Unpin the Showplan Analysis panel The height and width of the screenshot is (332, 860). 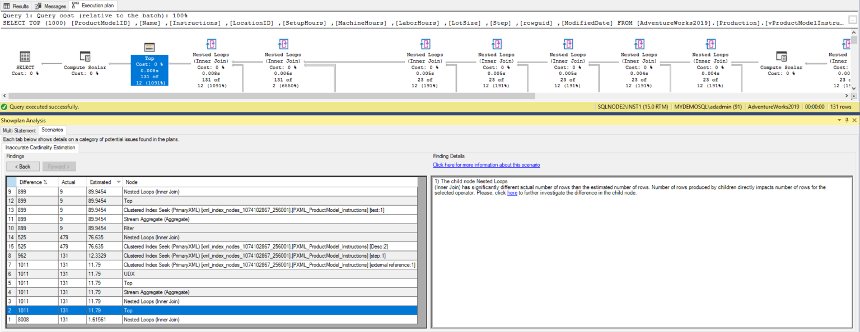coord(846,120)
